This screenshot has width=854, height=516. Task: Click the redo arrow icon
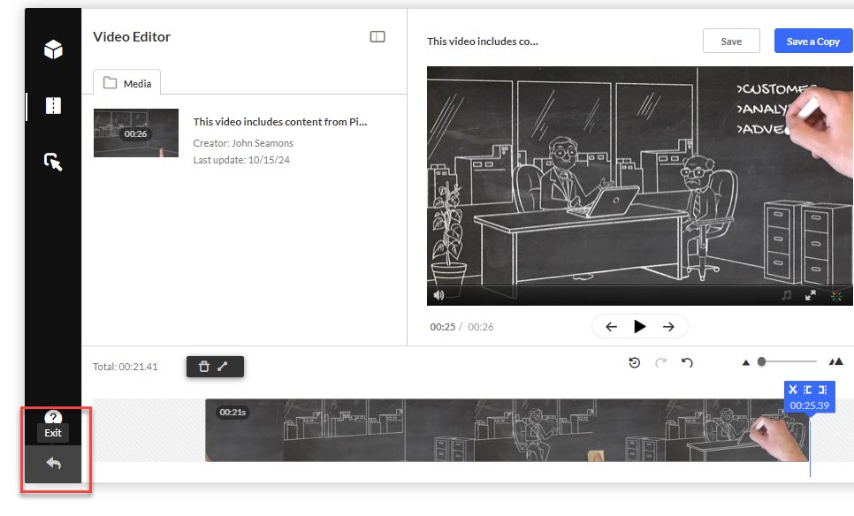click(x=660, y=362)
